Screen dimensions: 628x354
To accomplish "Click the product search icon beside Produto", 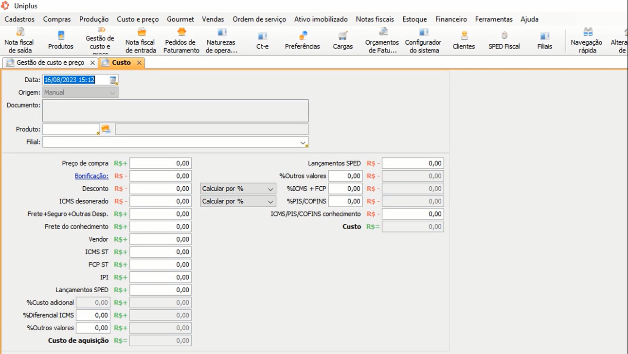I will pos(106,129).
